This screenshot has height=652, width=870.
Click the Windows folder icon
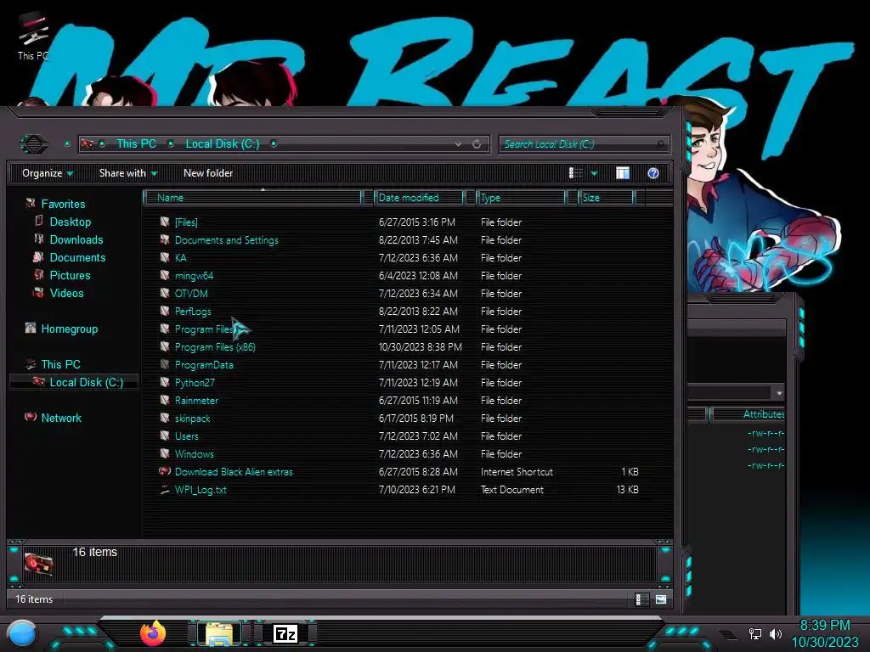(165, 453)
